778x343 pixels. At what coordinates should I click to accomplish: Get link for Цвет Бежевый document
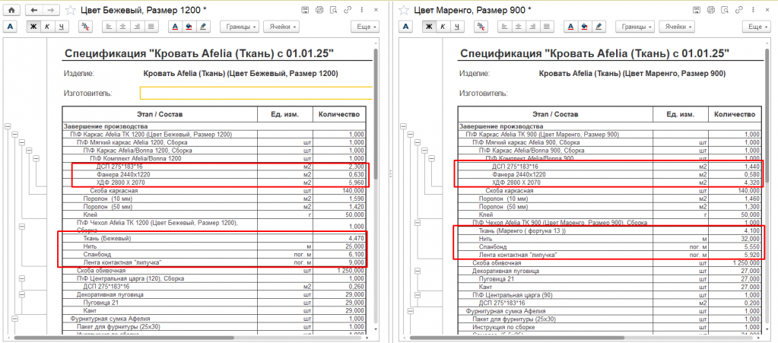(349, 10)
